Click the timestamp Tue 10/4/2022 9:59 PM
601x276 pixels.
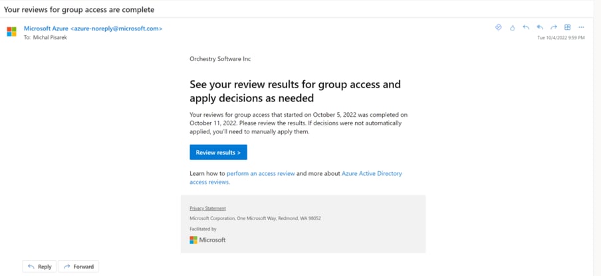tap(561, 38)
